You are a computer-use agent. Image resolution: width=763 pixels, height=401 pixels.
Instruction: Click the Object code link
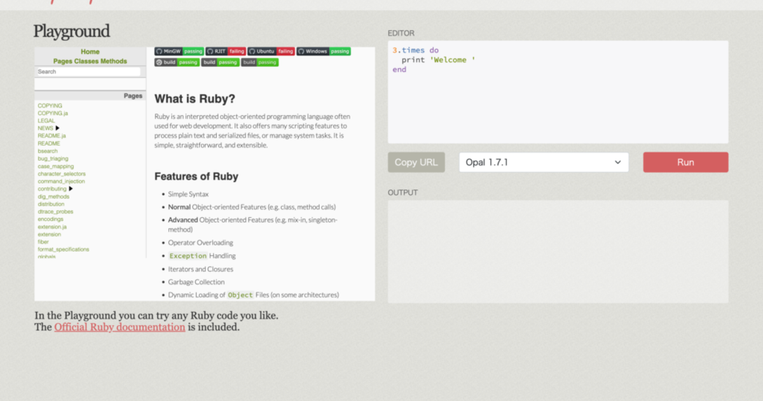coord(240,295)
